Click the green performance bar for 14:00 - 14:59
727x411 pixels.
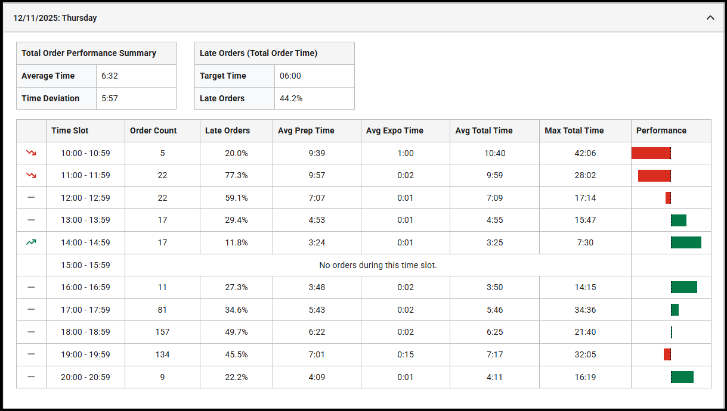(x=686, y=242)
